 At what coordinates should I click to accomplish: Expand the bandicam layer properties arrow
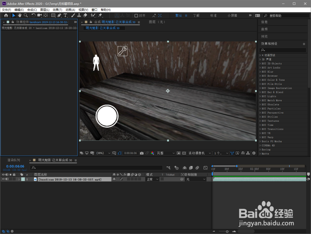click(x=19, y=179)
